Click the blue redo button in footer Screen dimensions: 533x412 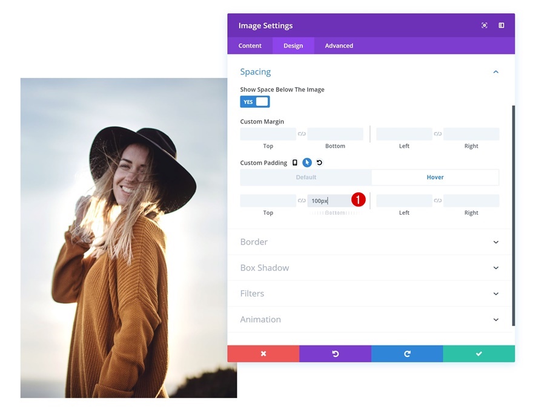click(407, 353)
